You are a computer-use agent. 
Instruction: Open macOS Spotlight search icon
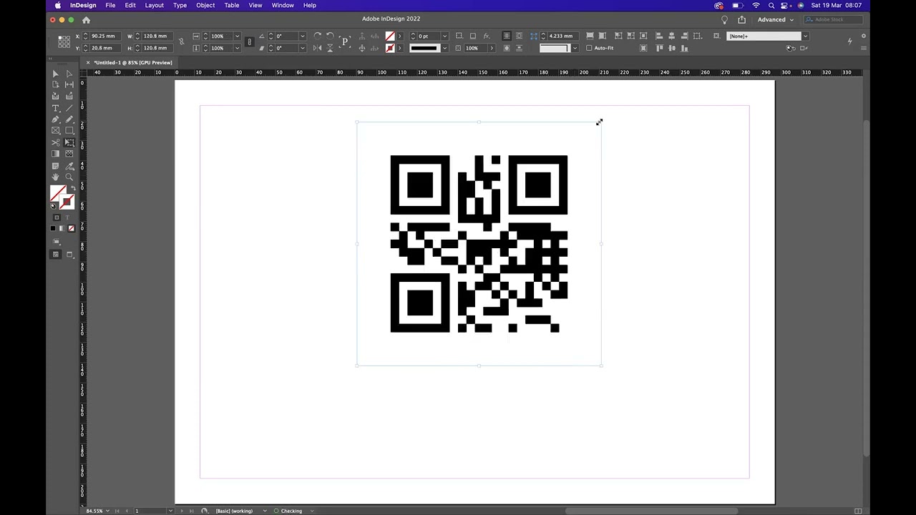pos(771,5)
